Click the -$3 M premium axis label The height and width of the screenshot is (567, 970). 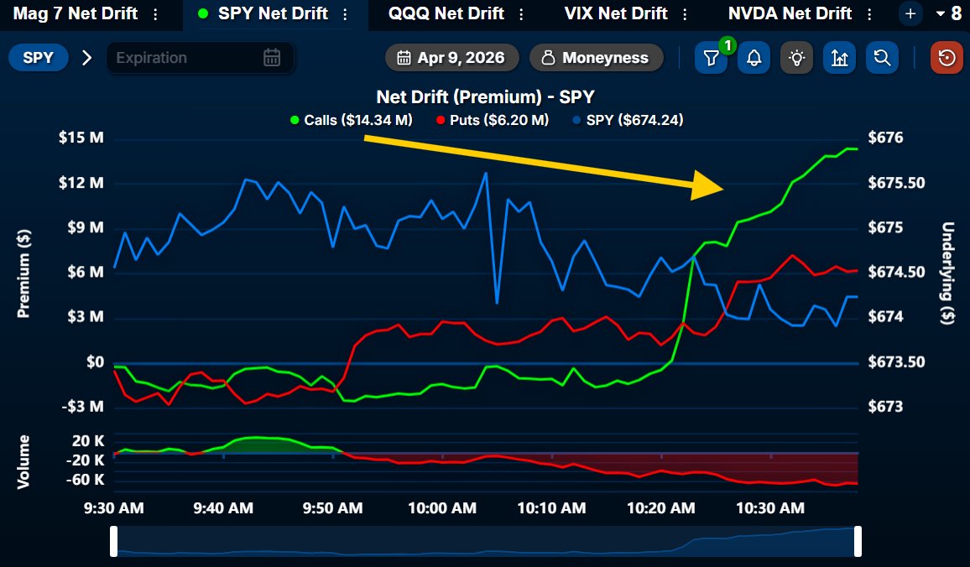coord(83,407)
